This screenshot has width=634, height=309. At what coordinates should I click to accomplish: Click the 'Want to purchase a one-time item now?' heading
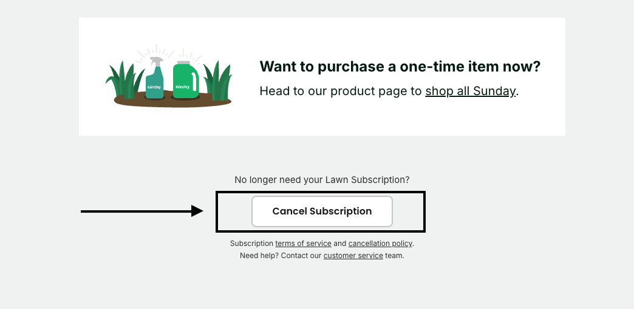coord(400,67)
